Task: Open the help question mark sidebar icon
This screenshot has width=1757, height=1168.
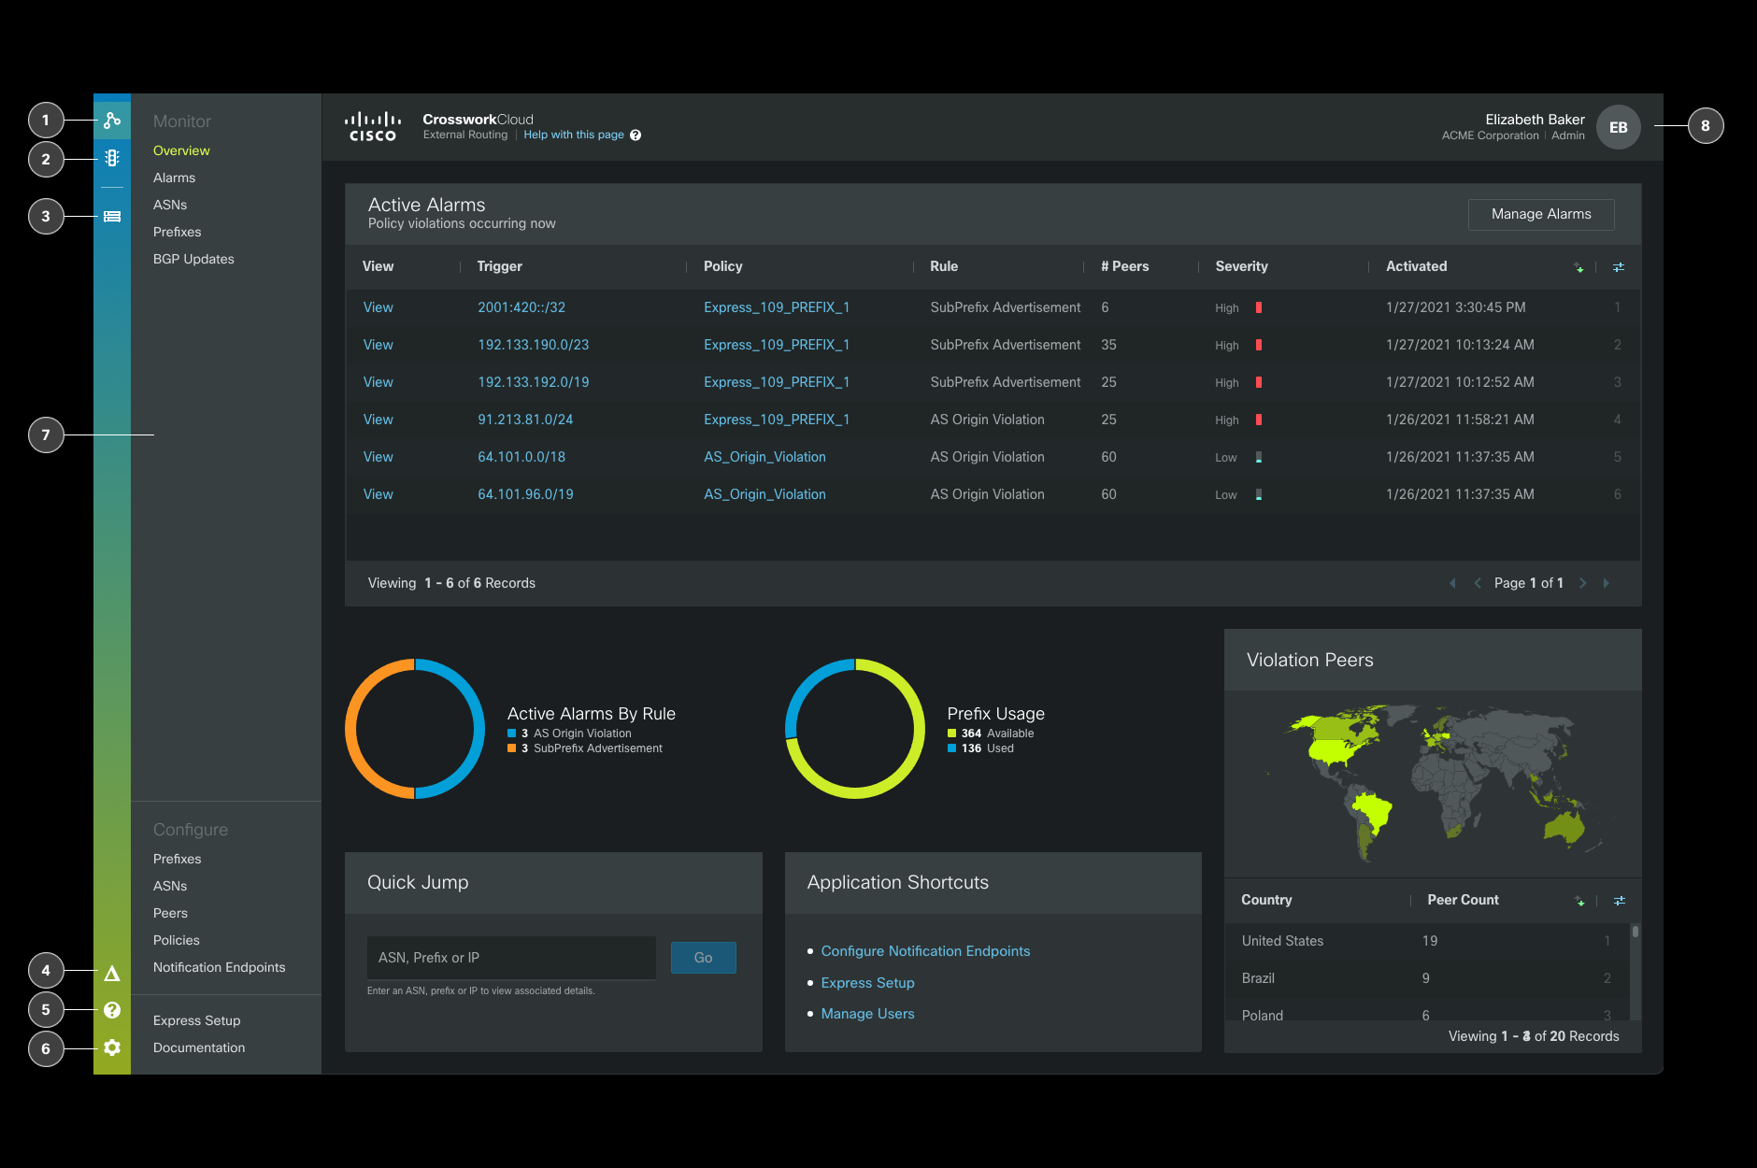Action: [112, 1010]
